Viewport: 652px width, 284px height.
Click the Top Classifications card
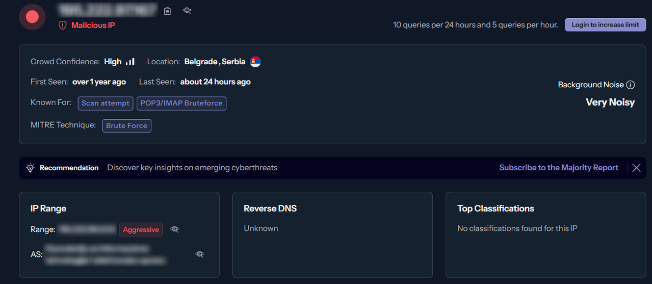click(x=546, y=235)
